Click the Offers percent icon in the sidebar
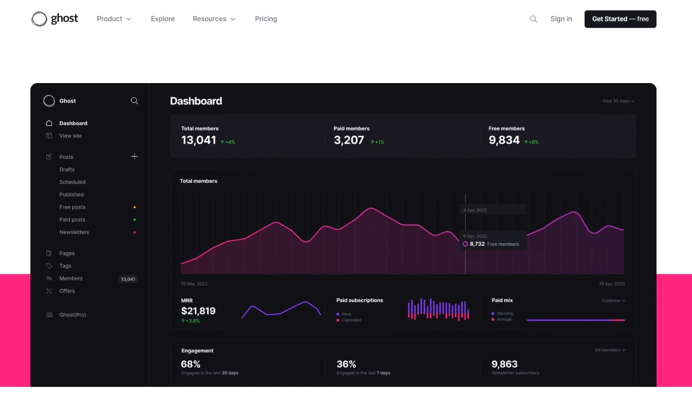The height and width of the screenshot is (415, 692). (x=49, y=291)
